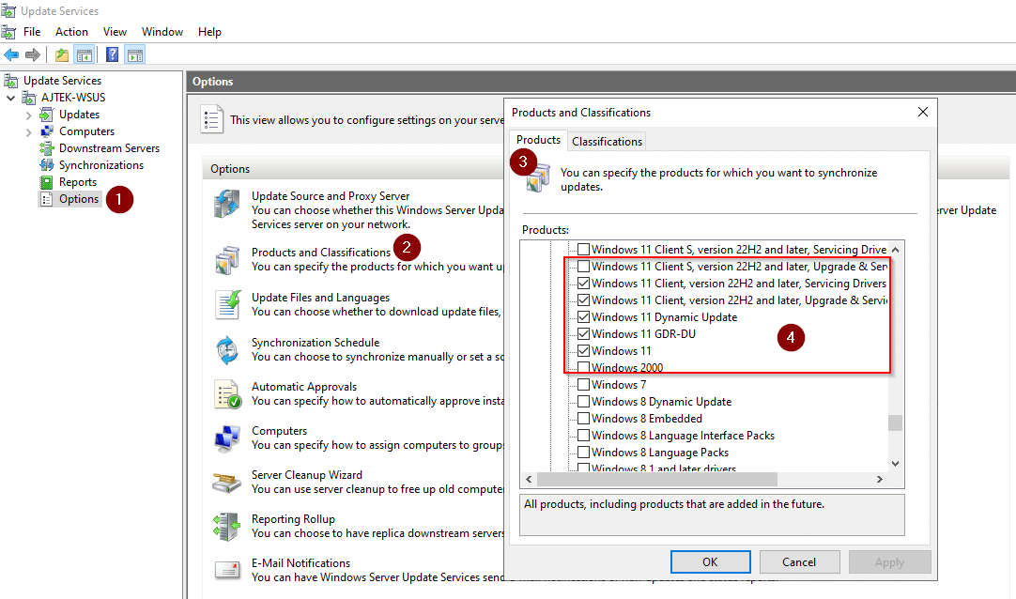Open the File menu
Viewport: 1016px width, 599px height.
(x=32, y=32)
